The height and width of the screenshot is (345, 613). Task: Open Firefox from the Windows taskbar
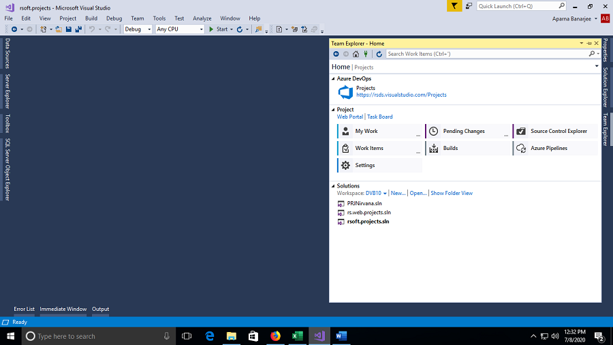[x=275, y=336]
